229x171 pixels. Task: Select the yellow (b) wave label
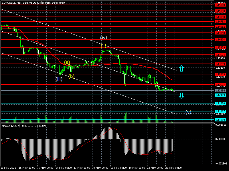pyautogui.click(x=71, y=76)
